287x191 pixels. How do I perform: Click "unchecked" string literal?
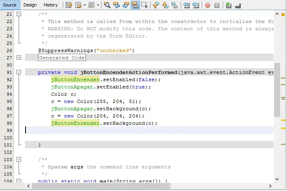(x=114, y=50)
